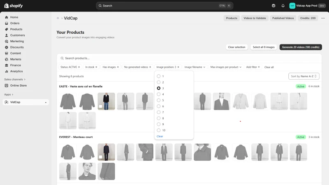This screenshot has height=185, width=329.
Task: Remove the Status: ACTIVE filter
Action: click(79, 67)
